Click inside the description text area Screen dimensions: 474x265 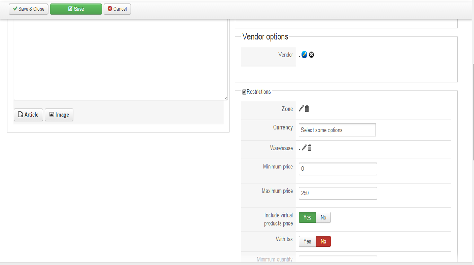[121, 60]
